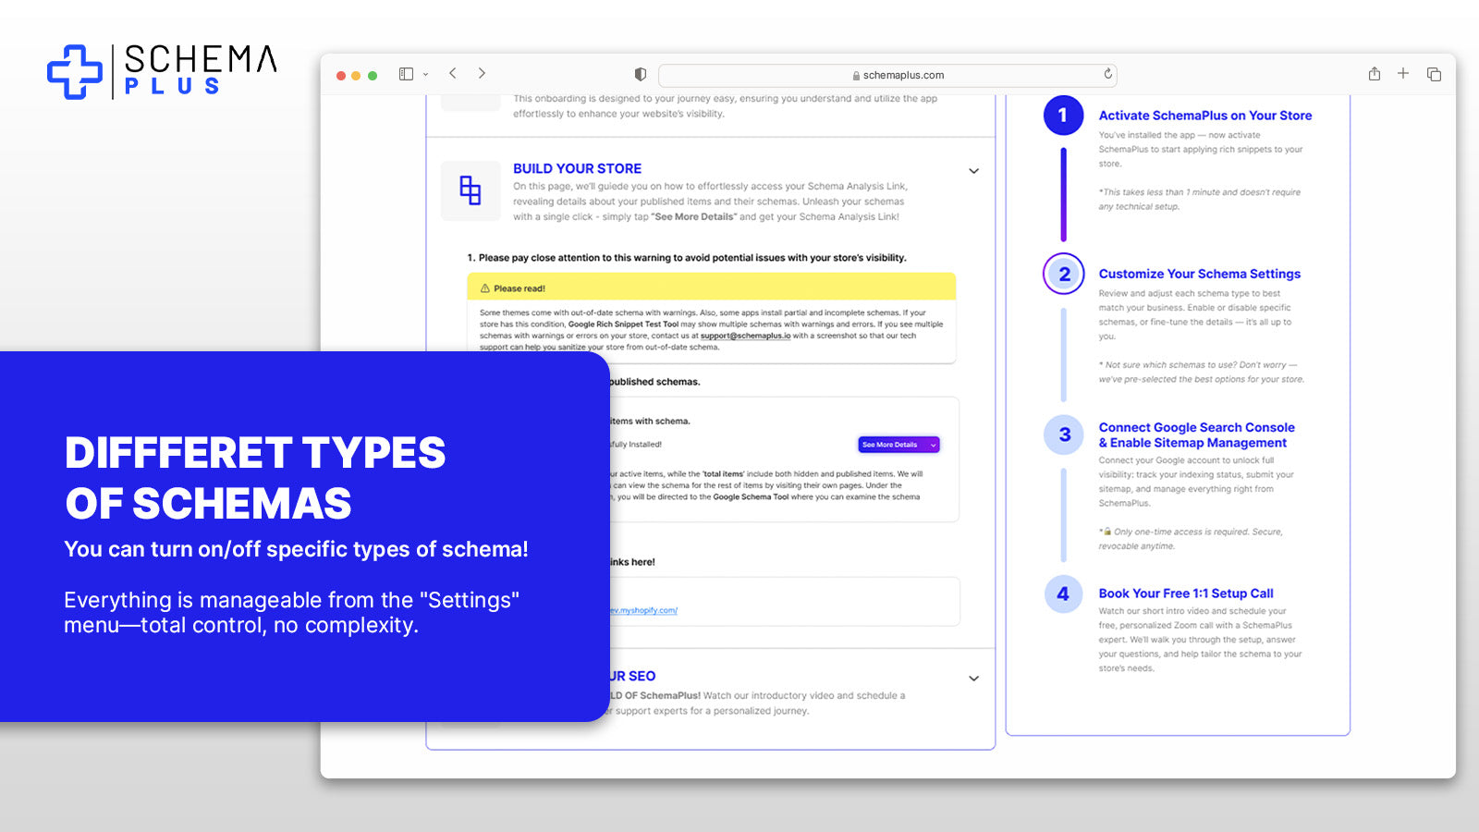Open Book Your Free 1:1 Setup Call
The width and height of the screenshot is (1479, 832).
pos(1186,593)
